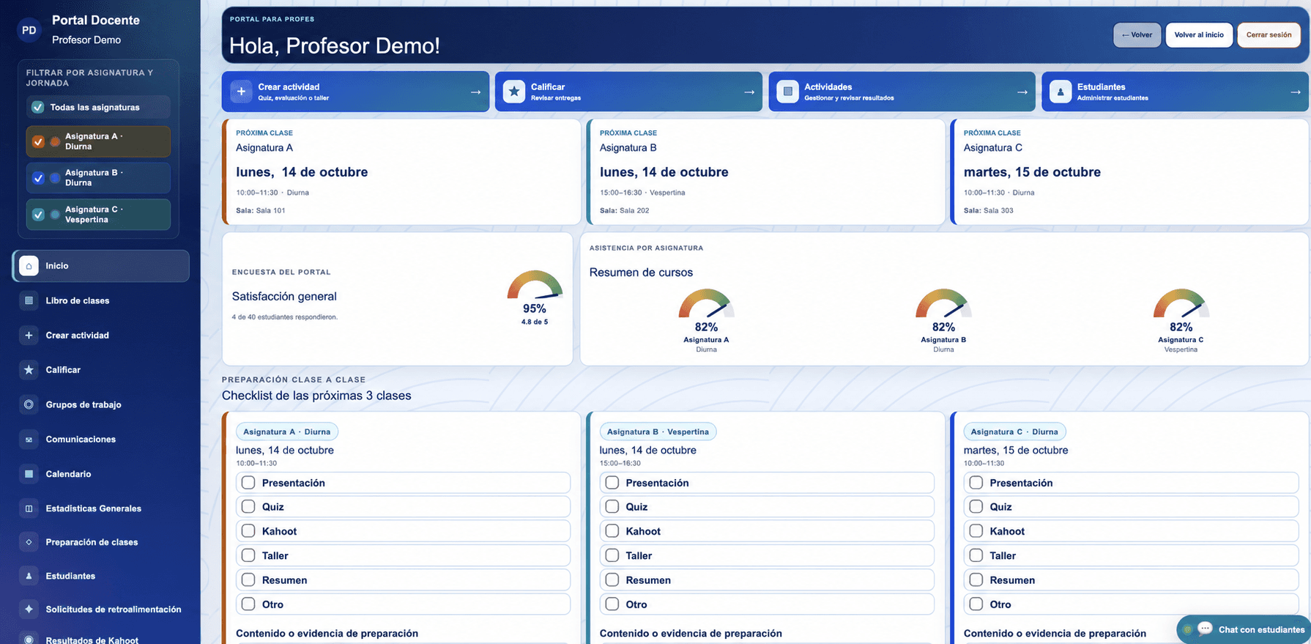
Task: Check Taller for Asignatura A checklist
Action: coord(248,555)
